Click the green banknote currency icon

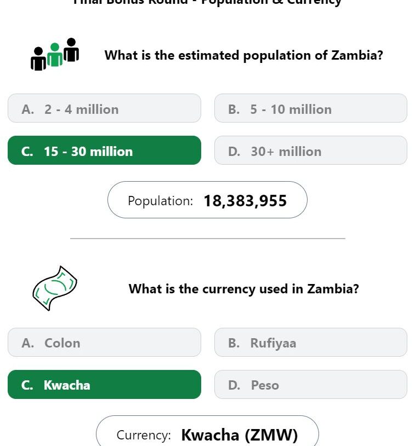coord(55,288)
